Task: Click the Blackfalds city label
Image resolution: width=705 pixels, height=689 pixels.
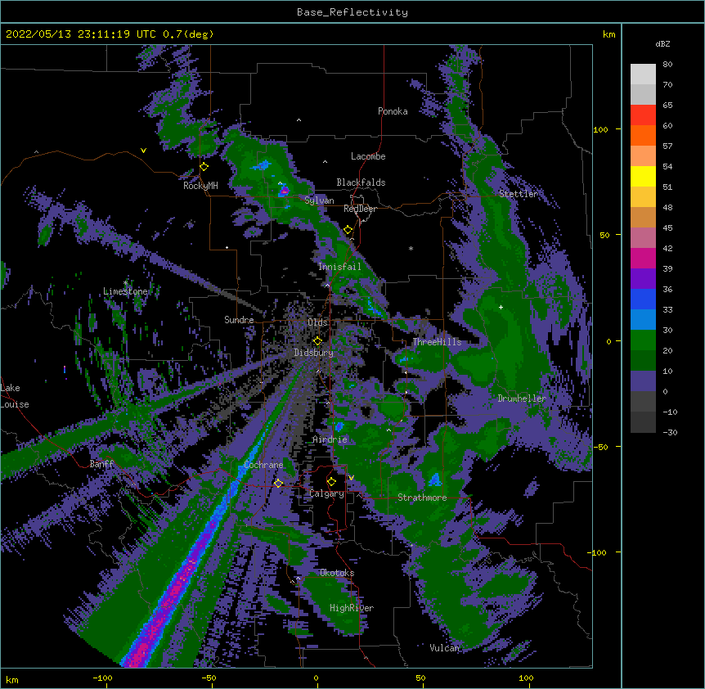Action: pos(361,182)
